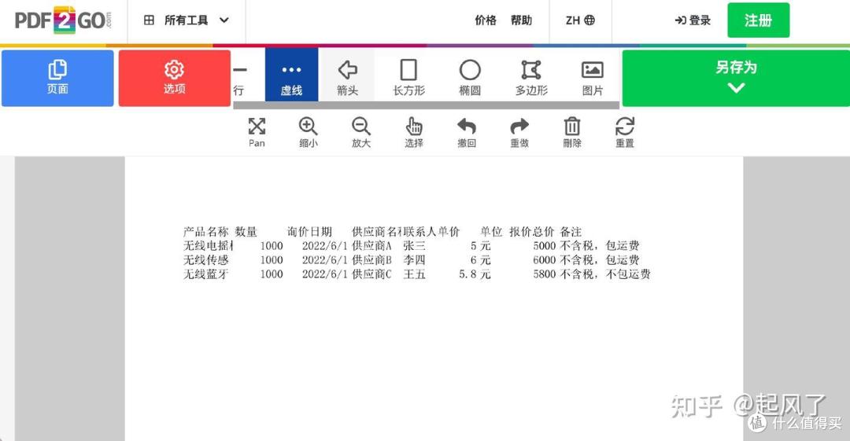
Task: Click the zoom-in magnifier labelled 缩小
Action: point(308,132)
